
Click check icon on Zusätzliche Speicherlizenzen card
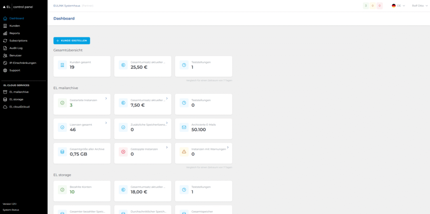click(123, 127)
